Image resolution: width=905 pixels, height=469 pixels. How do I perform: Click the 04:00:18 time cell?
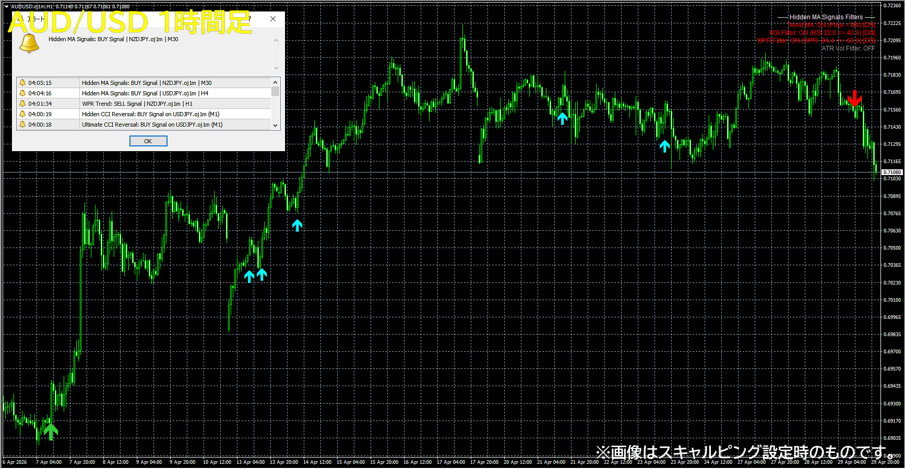[x=40, y=125]
